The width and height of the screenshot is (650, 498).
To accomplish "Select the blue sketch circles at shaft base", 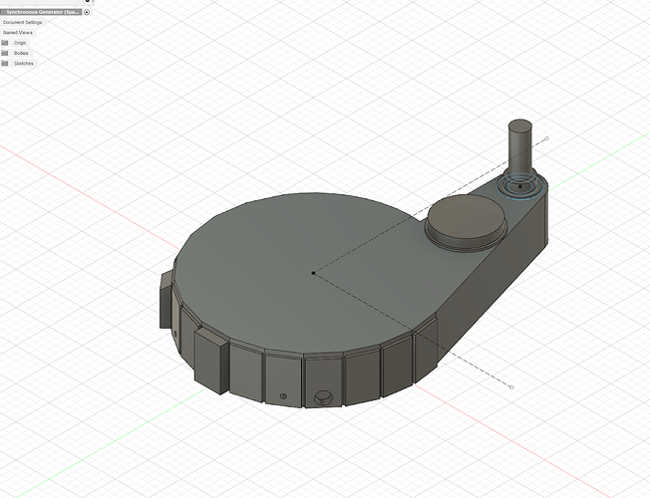I will tap(520, 187).
